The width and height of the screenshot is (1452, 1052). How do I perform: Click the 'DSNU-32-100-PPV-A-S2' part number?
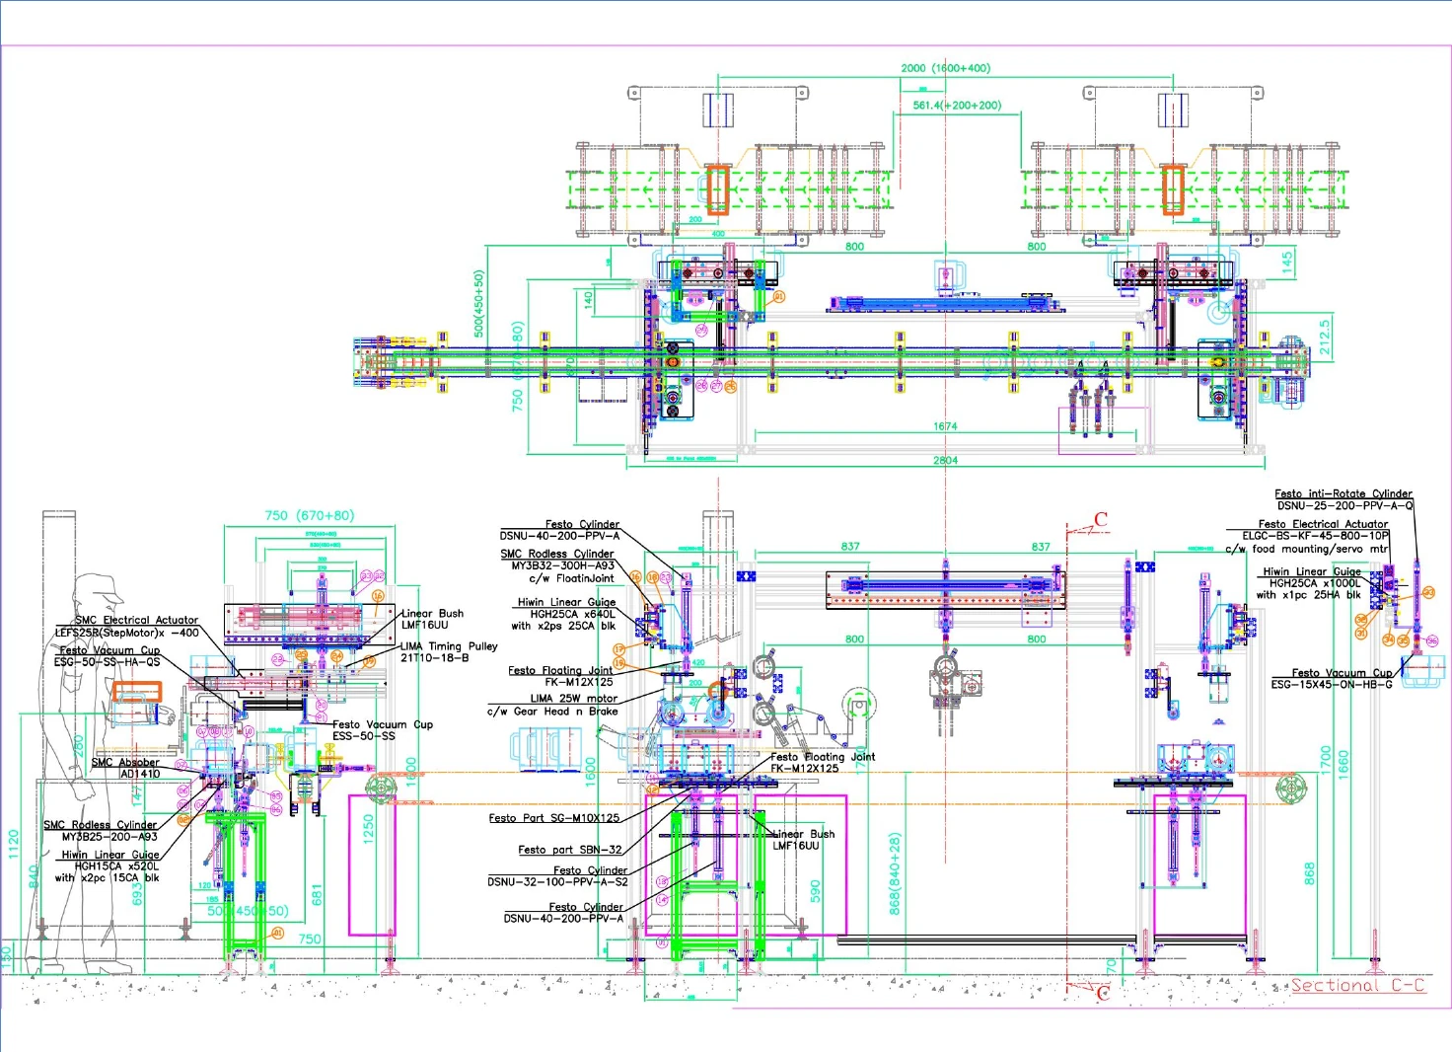[557, 881]
